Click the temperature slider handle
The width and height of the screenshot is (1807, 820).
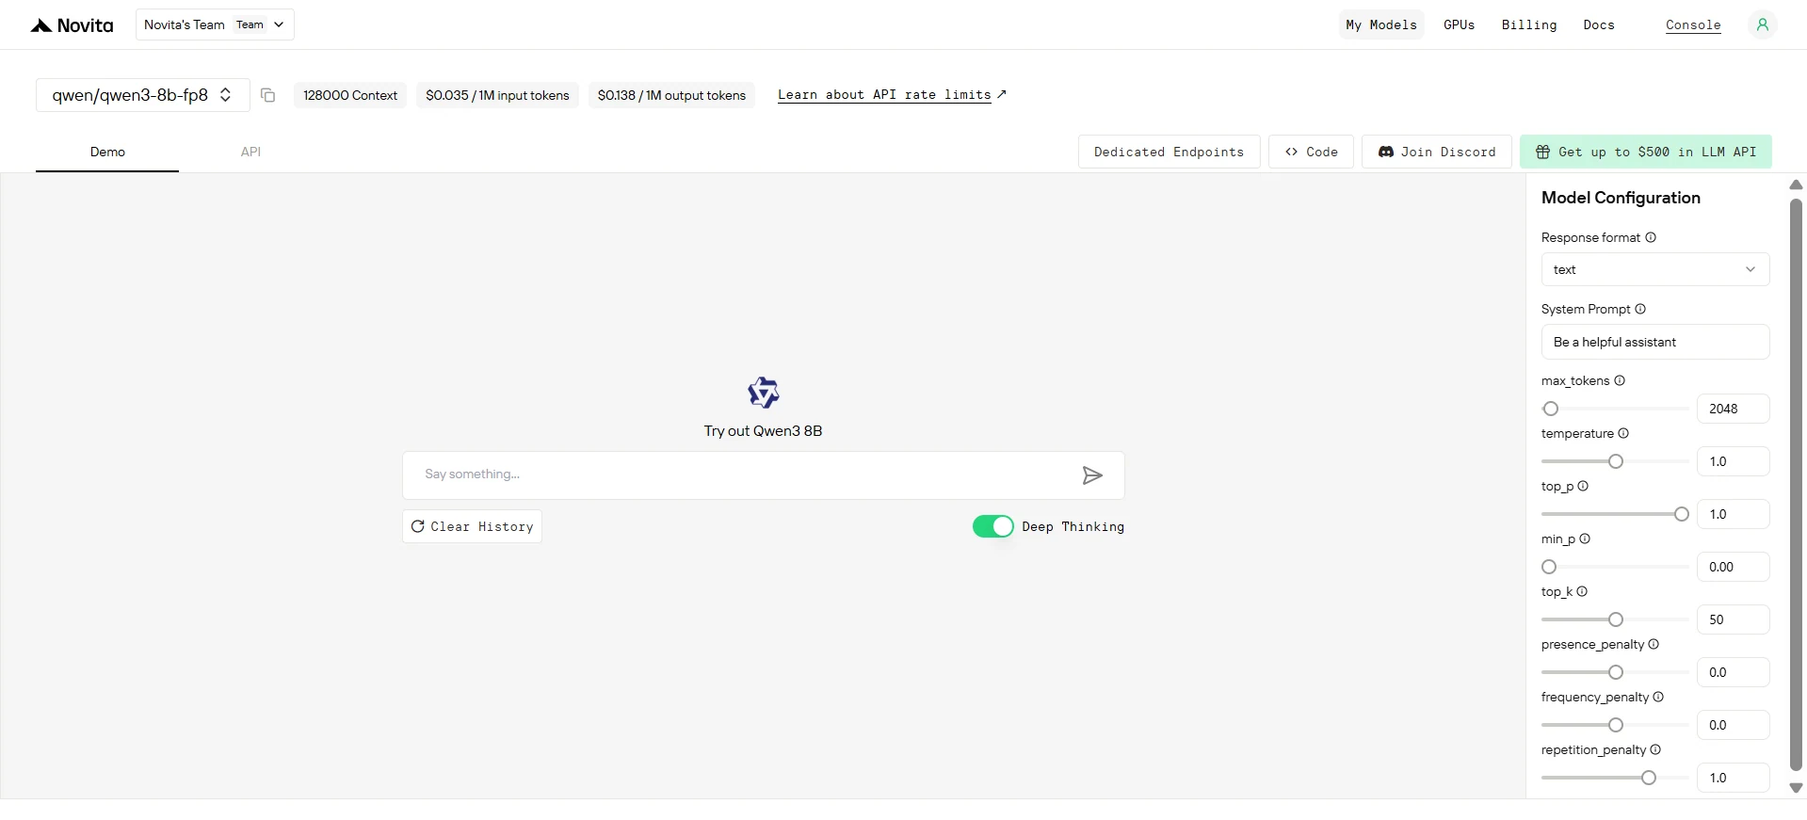click(x=1616, y=461)
